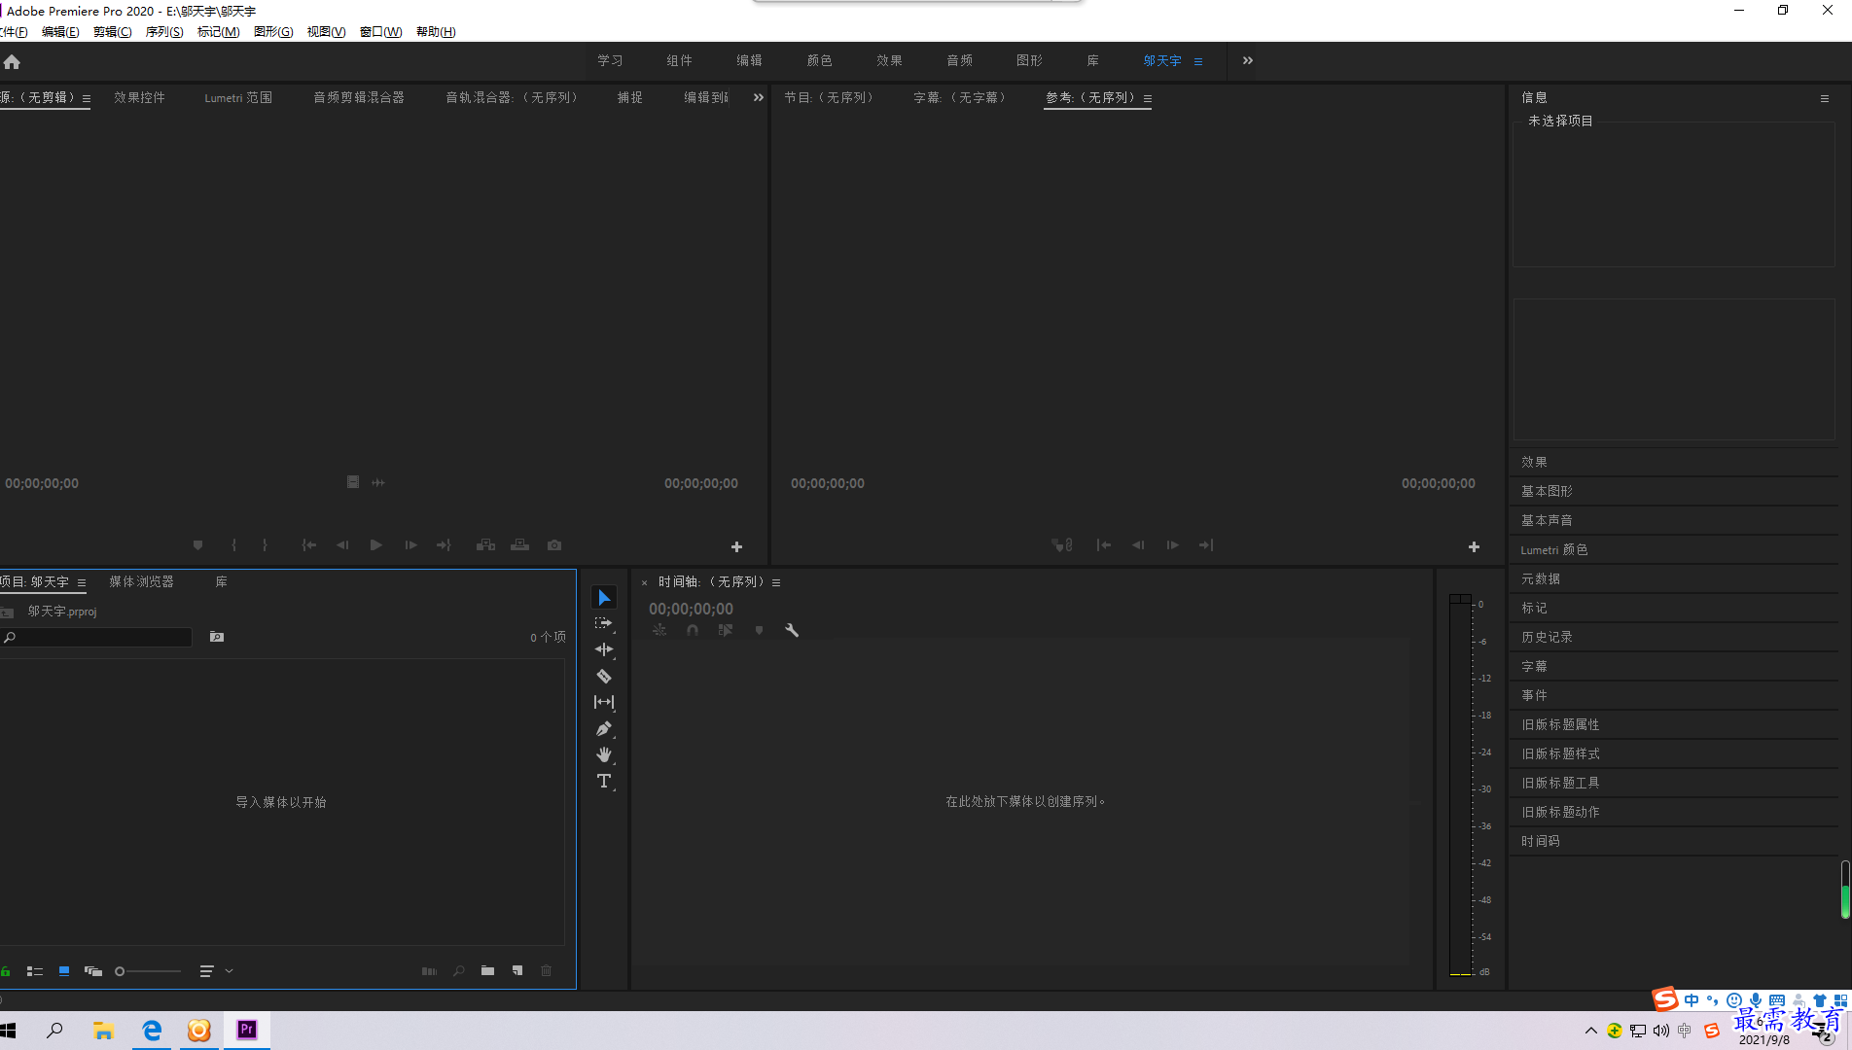Click the Clear trash icon
This screenshot has height=1050, width=1852.
point(547,971)
